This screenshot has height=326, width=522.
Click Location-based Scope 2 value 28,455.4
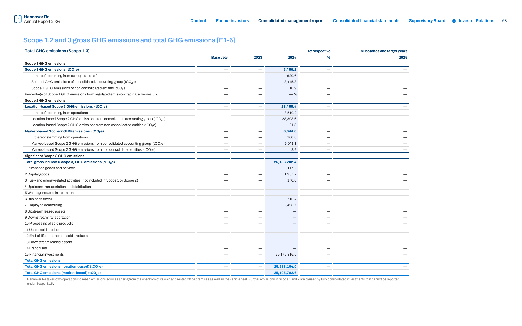pos(288,107)
